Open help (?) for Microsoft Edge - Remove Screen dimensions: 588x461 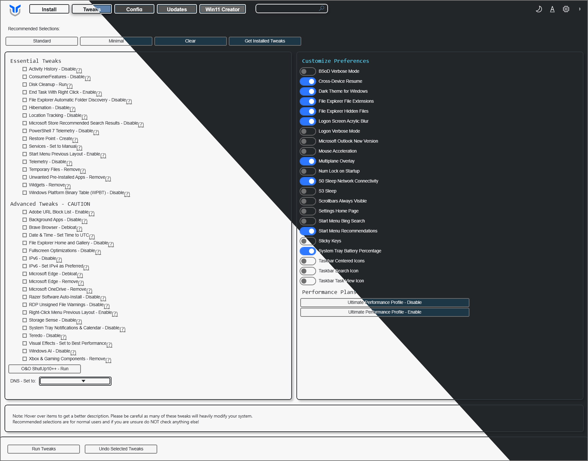click(x=81, y=283)
